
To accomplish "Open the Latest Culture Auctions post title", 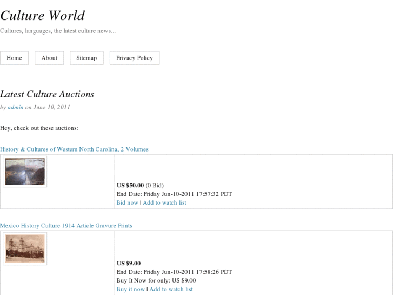I will (x=47, y=94).
